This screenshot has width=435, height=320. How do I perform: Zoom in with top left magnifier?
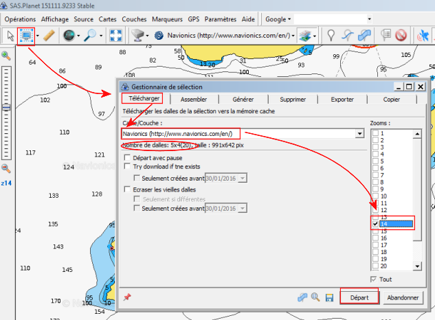coord(6,56)
